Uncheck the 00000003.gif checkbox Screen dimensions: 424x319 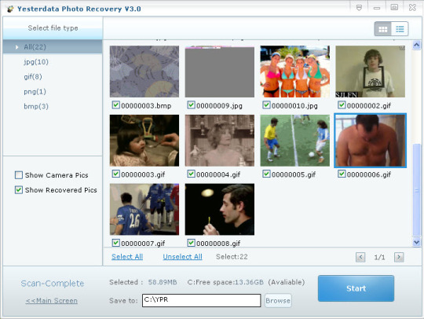point(115,174)
